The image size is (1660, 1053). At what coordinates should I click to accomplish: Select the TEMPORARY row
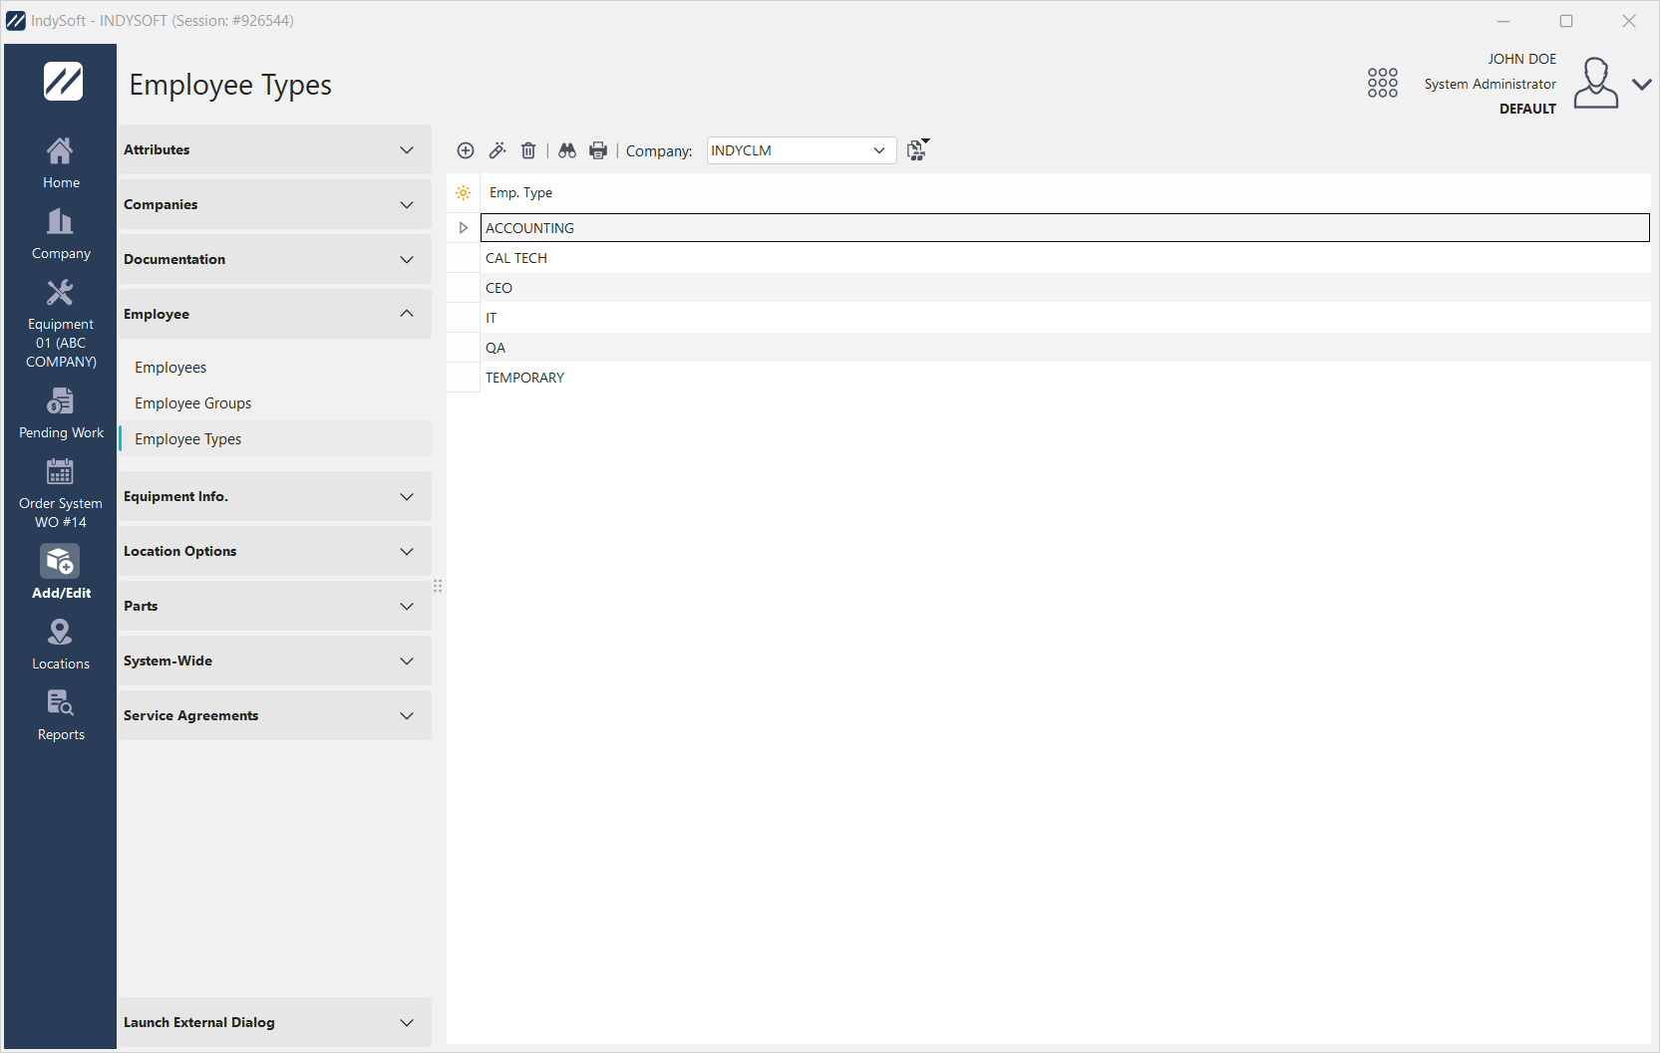tap(1065, 378)
